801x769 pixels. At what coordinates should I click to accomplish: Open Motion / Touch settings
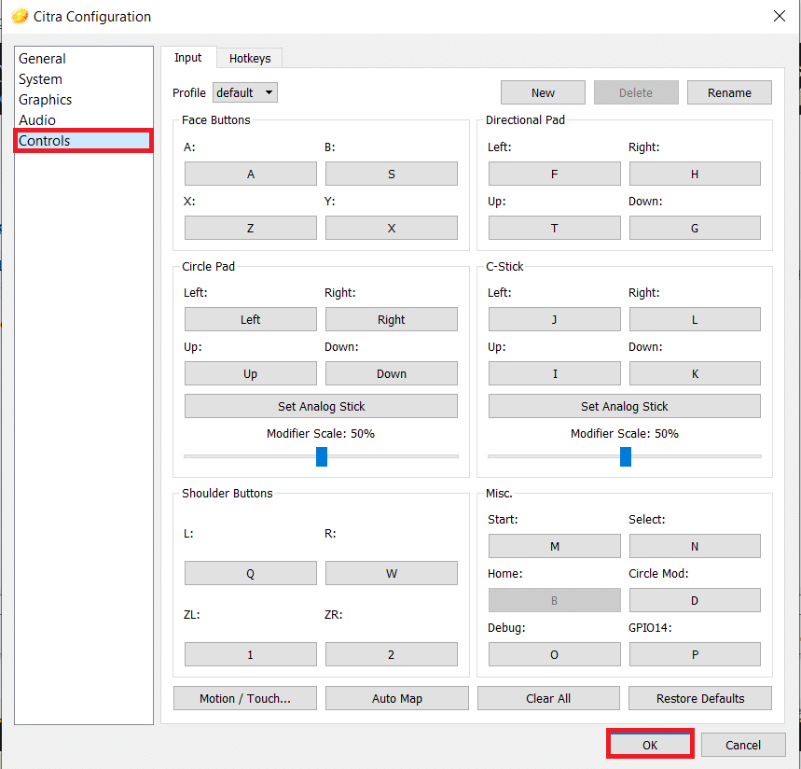click(x=245, y=698)
